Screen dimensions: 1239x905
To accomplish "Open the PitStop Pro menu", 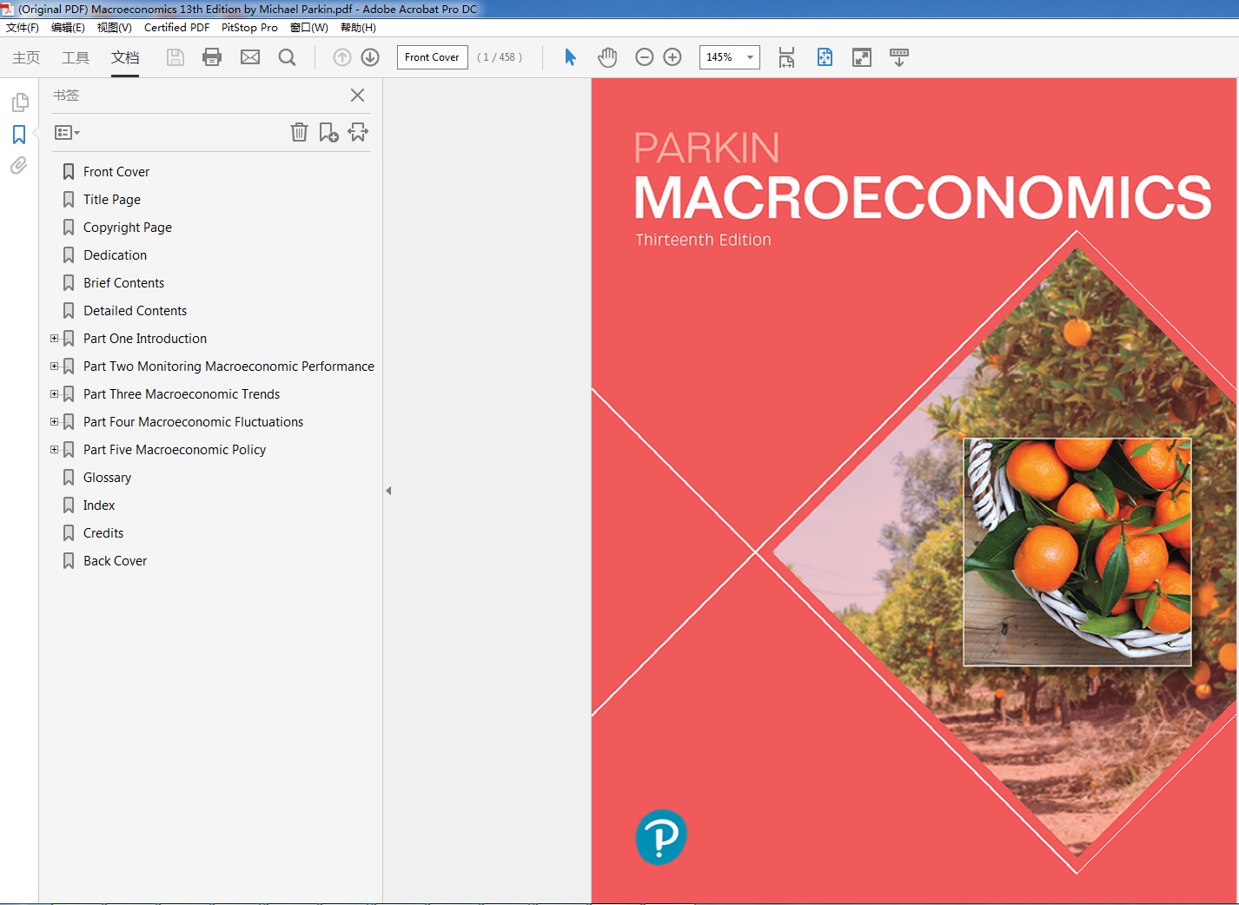I will click(x=249, y=28).
